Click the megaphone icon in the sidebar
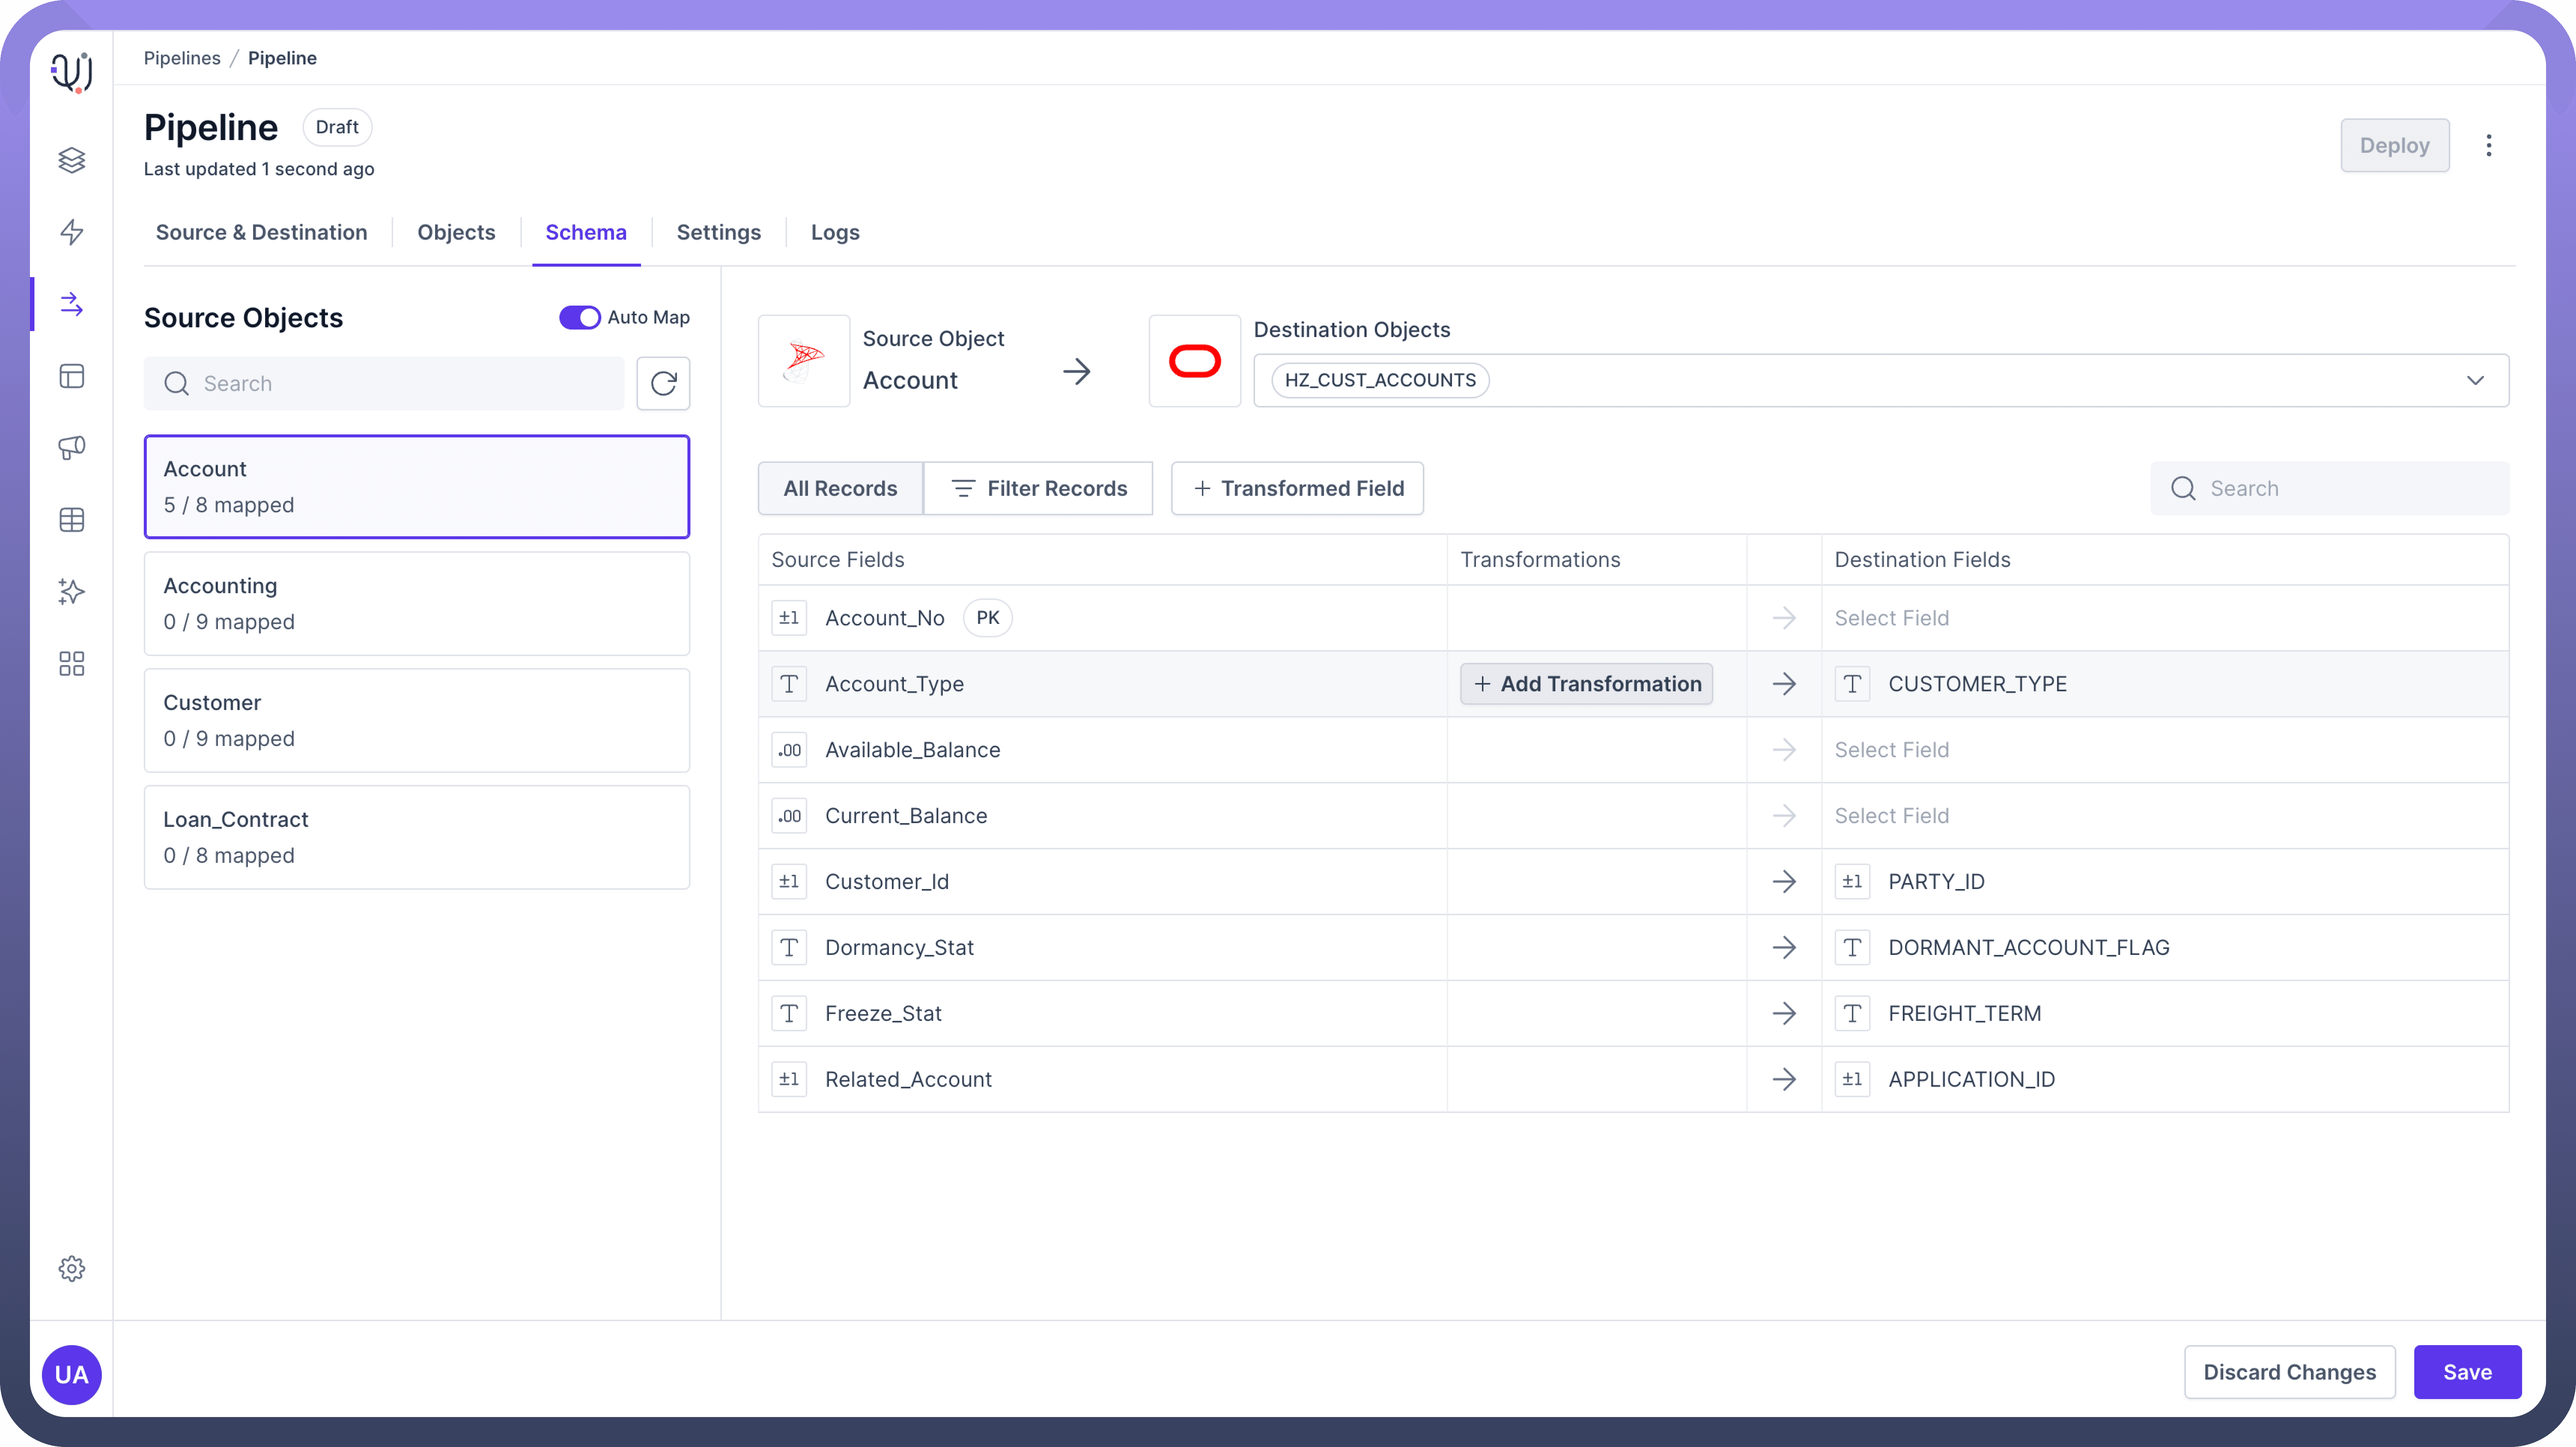Image resolution: width=2576 pixels, height=1447 pixels. point(71,447)
